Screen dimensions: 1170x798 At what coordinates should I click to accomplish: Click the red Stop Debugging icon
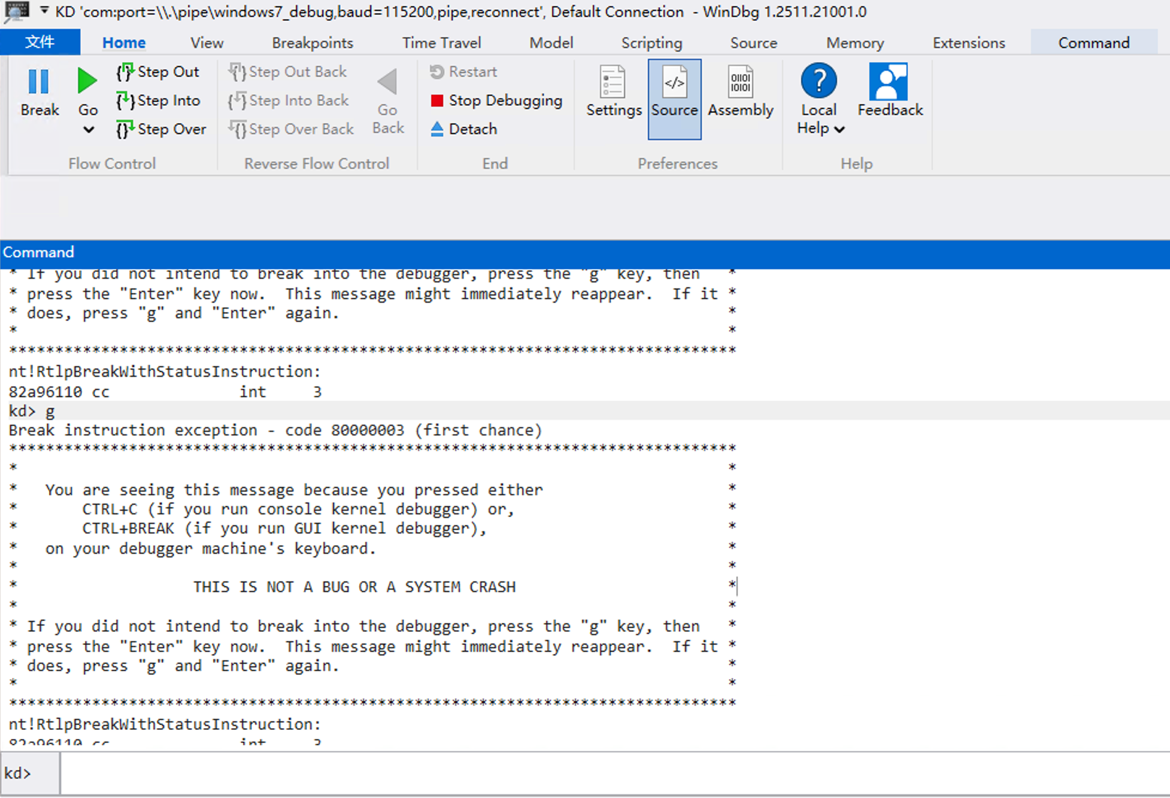point(437,100)
